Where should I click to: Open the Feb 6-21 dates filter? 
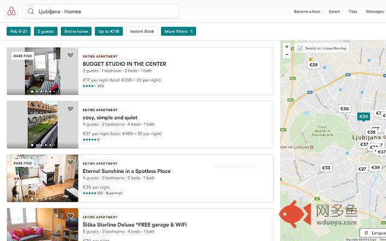point(19,31)
